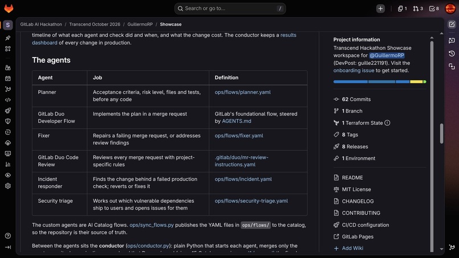
Task: Open the Operate cloud-gear icon in left sidebar
Action: click(x=8, y=143)
